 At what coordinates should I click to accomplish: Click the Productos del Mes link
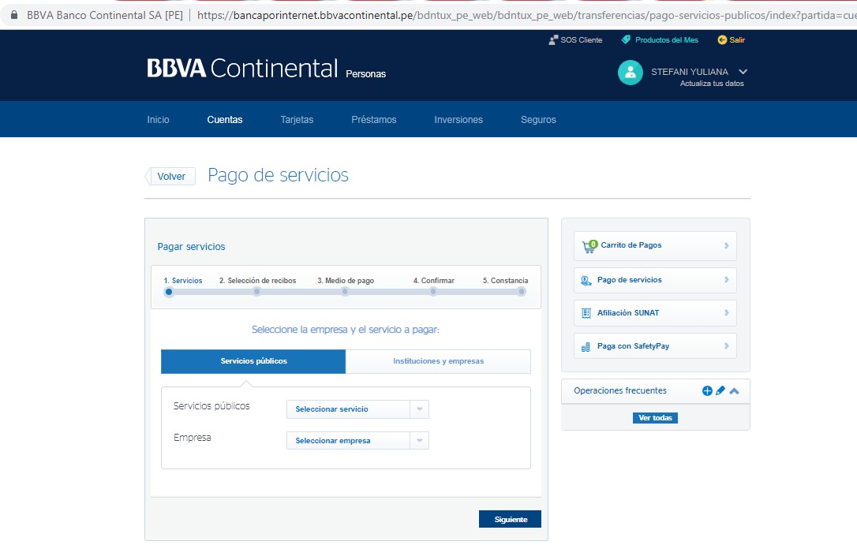tap(667, 40)
